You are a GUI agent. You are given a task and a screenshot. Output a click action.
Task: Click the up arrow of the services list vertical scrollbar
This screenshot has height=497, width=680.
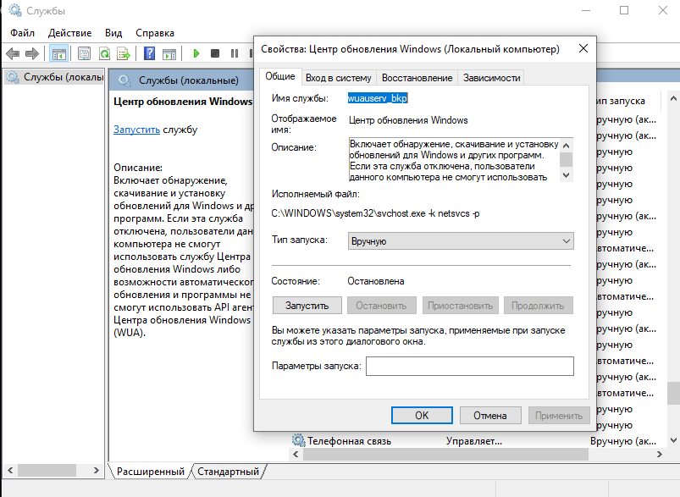(x=673, y=98)
